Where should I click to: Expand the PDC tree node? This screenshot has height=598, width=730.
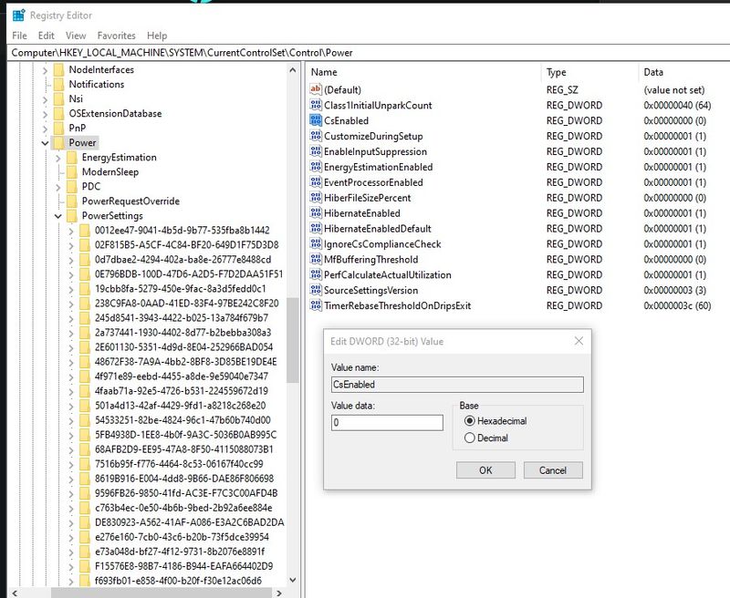[x=58, y=187]
